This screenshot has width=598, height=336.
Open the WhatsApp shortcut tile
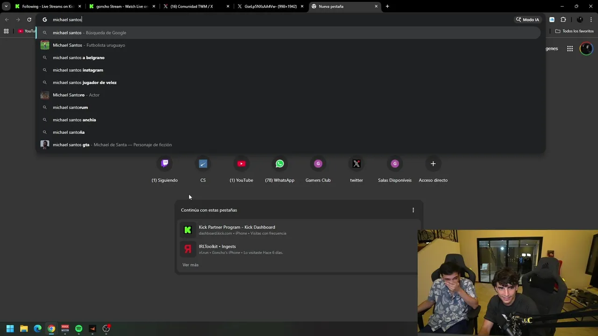[279, 170]
